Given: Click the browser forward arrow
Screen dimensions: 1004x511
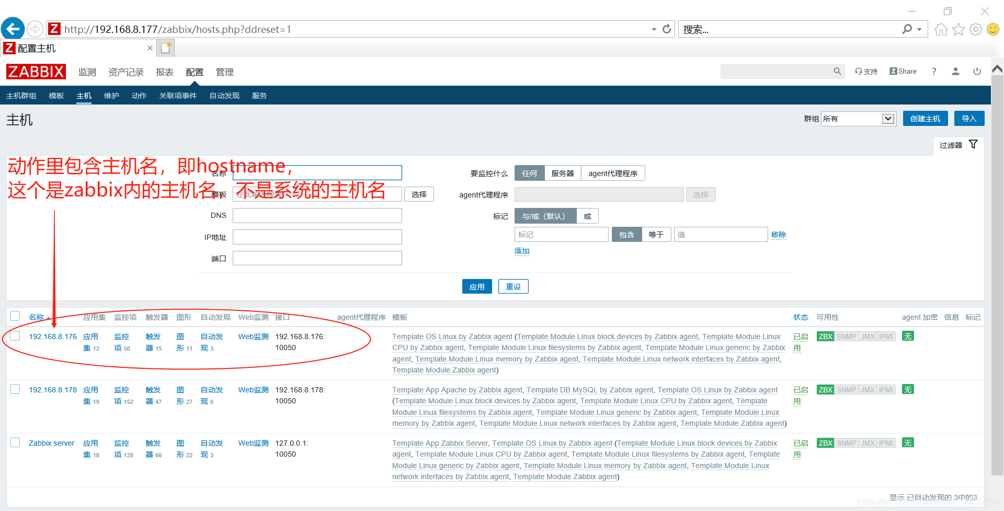Looking at the screenshot, I should 35,29.
